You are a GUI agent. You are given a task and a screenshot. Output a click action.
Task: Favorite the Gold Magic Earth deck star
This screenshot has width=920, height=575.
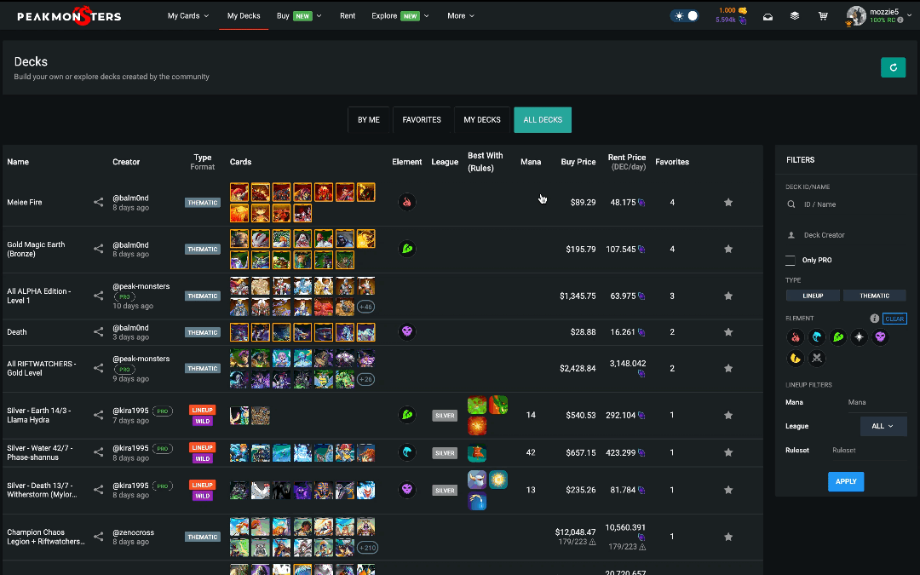728,249
